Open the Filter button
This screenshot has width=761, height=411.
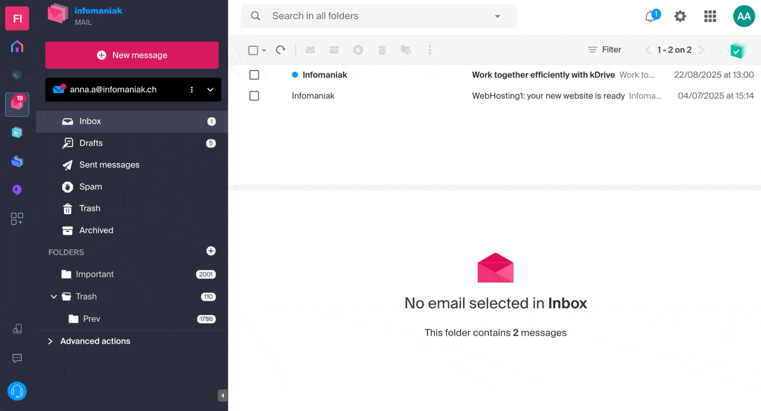(x=604, y=50)
